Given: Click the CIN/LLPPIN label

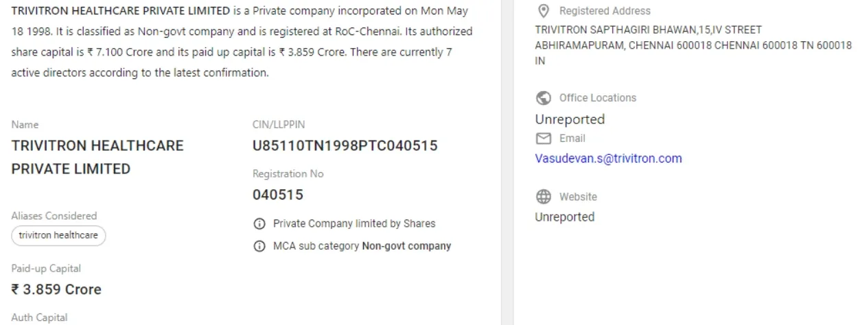Looking at the screenshot, I should tap(279, 125).
